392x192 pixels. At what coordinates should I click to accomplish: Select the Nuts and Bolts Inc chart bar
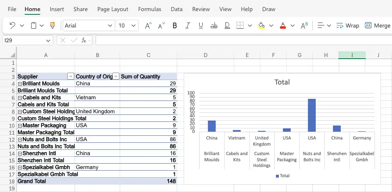point(312,115)
